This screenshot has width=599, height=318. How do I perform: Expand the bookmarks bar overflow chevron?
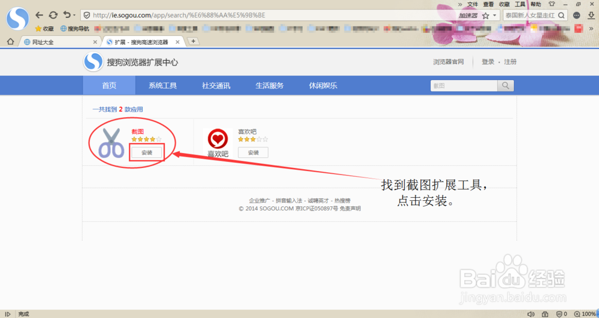coord(591,29)
